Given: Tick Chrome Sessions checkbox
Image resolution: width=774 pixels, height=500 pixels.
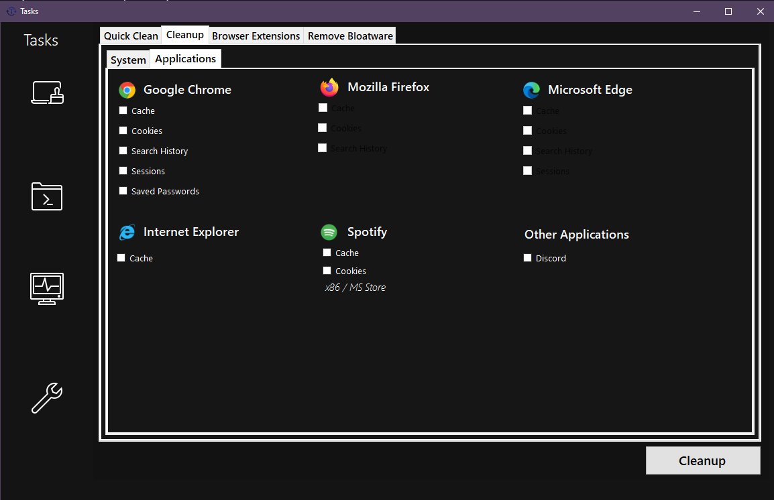Looking at the screenshot, I should [123, 171].
